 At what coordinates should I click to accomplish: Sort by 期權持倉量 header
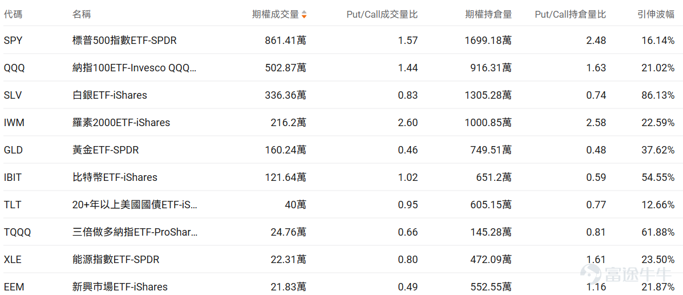pos(488,14)
